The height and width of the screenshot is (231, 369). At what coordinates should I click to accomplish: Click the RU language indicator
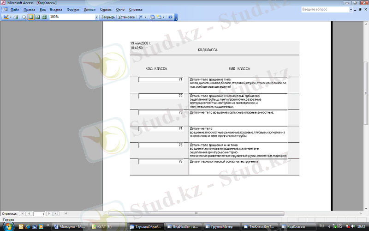pos(321,226)
